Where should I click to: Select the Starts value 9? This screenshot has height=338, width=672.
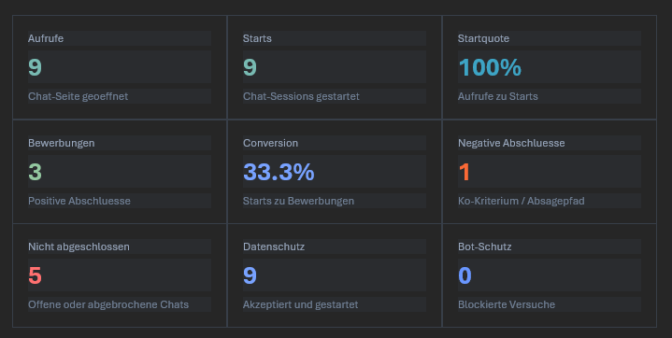(x=250, y=67)
